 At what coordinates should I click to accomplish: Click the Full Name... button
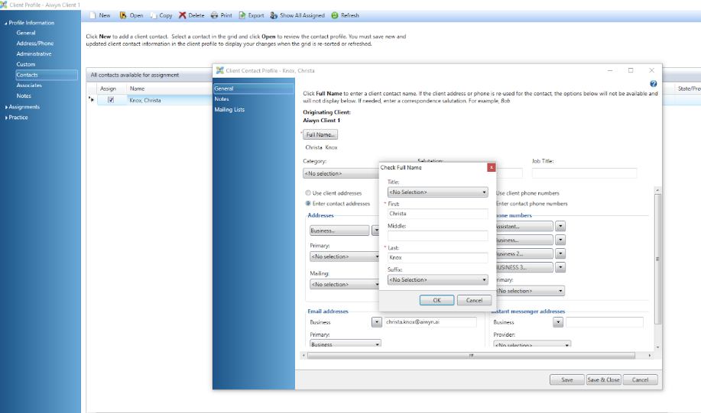pos(320,134)
